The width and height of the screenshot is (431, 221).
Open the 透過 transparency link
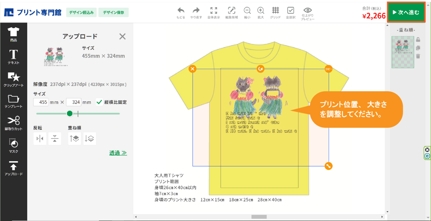tap(118, 153)
